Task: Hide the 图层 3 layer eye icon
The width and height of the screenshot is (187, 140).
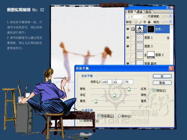Action: [128, 46]
